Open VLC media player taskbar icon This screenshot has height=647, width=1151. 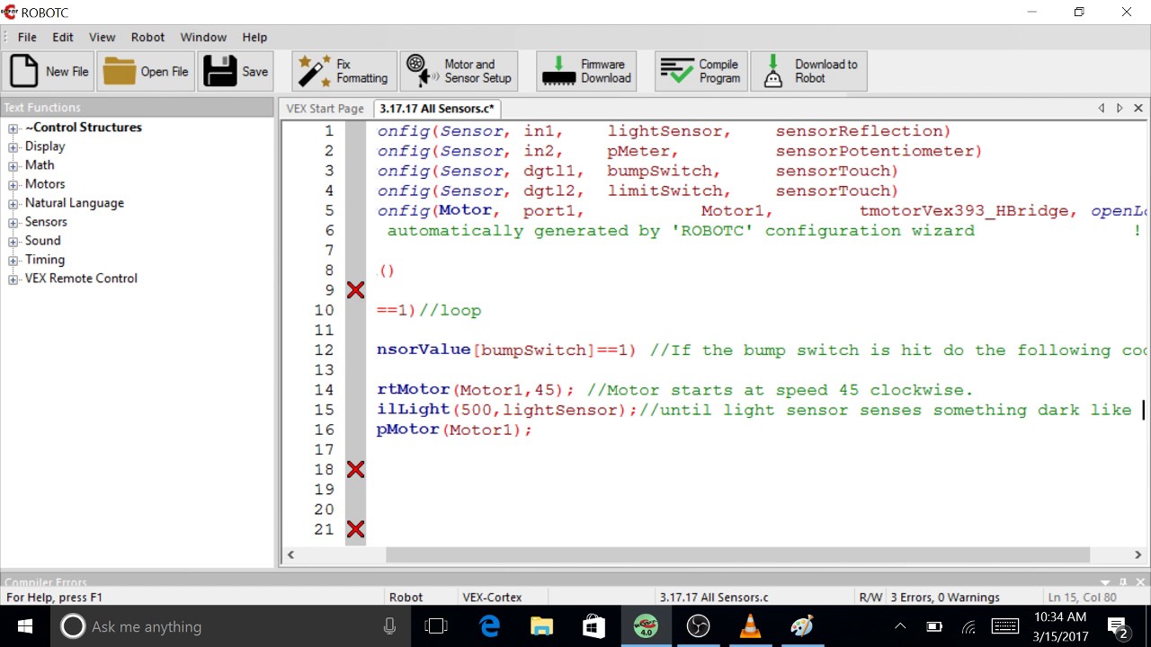coord(750,626)
